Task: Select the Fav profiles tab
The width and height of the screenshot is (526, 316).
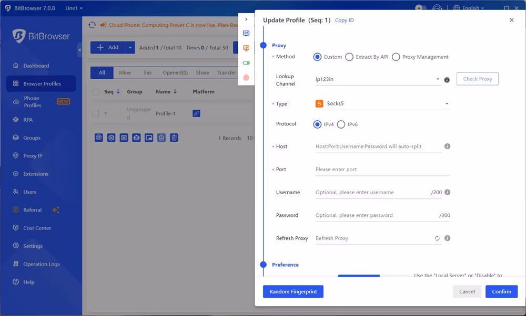Action: (148, 72)
